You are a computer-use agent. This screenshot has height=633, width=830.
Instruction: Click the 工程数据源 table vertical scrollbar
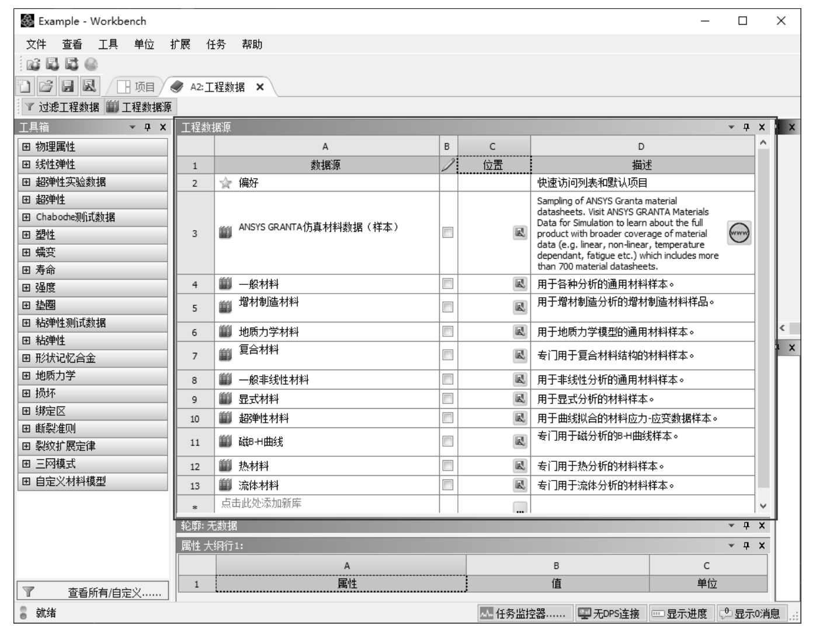[x=763, y=321]
